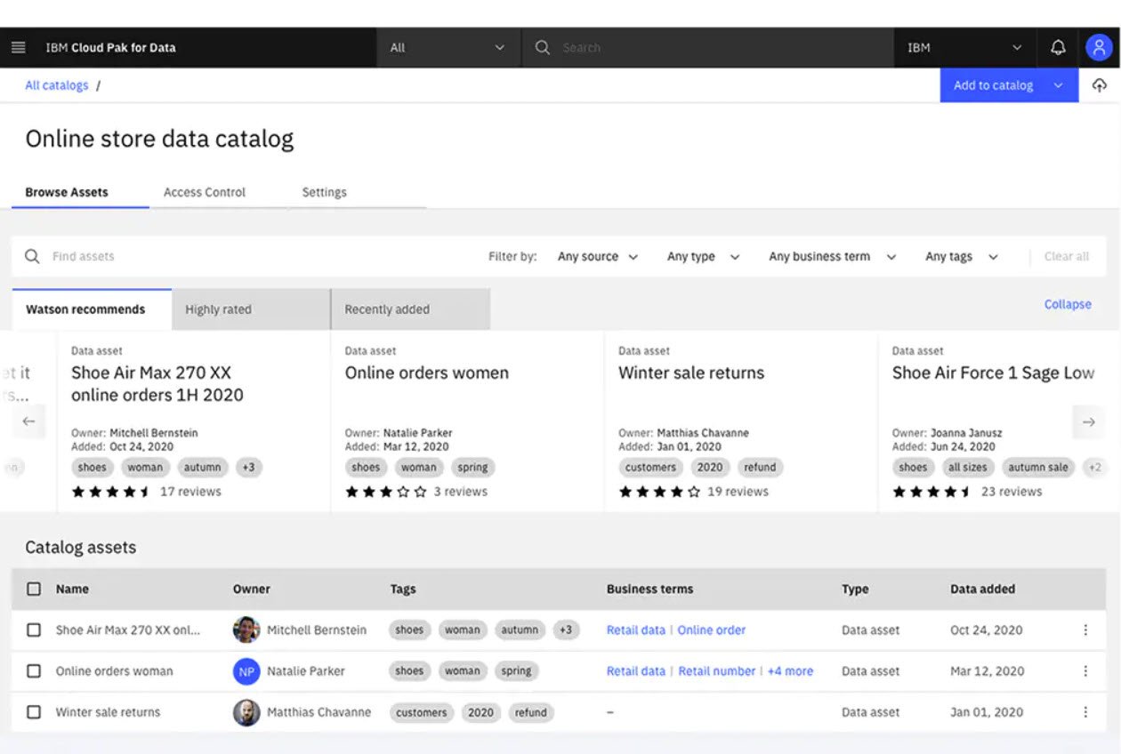The image size is (1121, 754).
Task: Click Clear all filters
Action: click(x=1067, y=257)
